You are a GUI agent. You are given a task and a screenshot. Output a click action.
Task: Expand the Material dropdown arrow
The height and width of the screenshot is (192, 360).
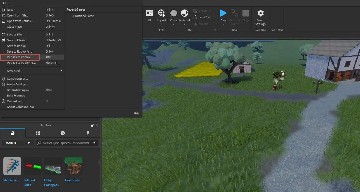click(x=184, y=24)
